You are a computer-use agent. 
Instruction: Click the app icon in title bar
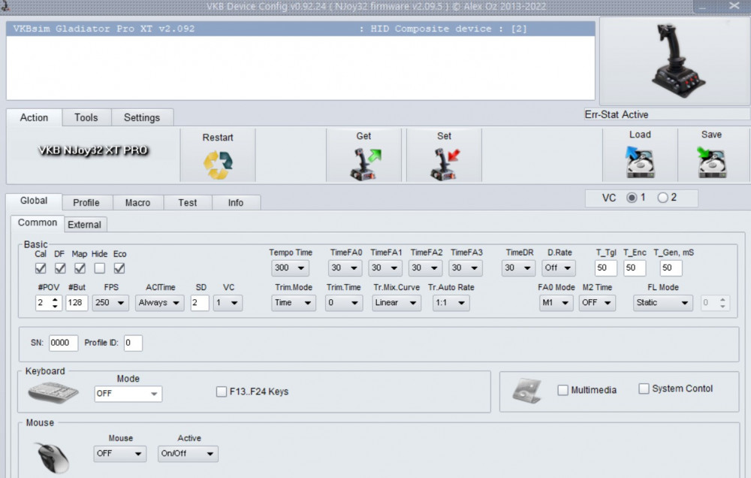pos(5,6)
